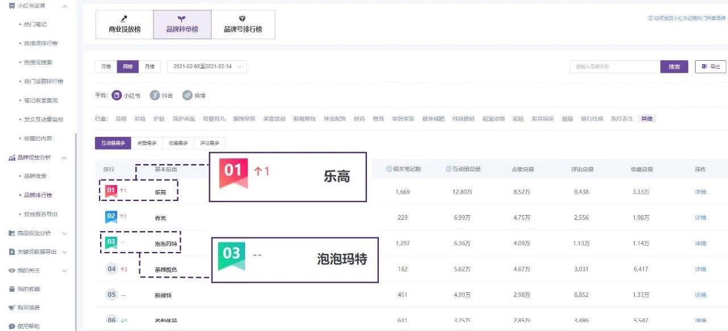728x331 pixels.
Task: Open 热门话题排行榜 in the sidebar
Action: pyautogui.click(x=44, y=81)
